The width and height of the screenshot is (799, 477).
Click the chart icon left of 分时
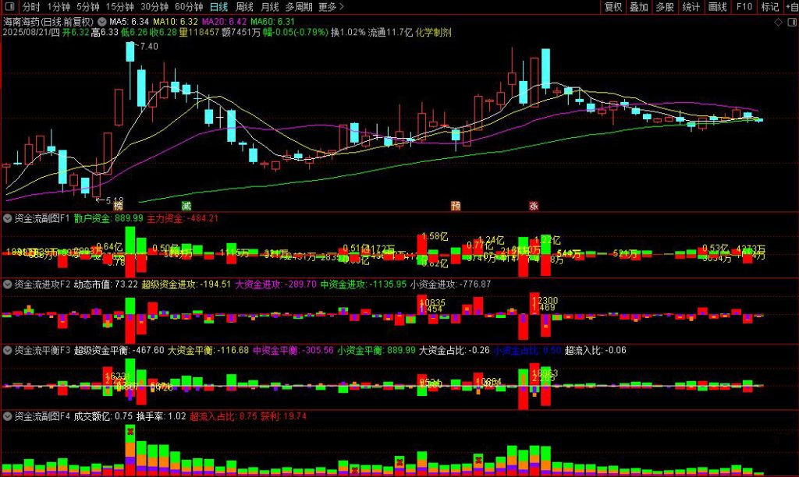9,7
